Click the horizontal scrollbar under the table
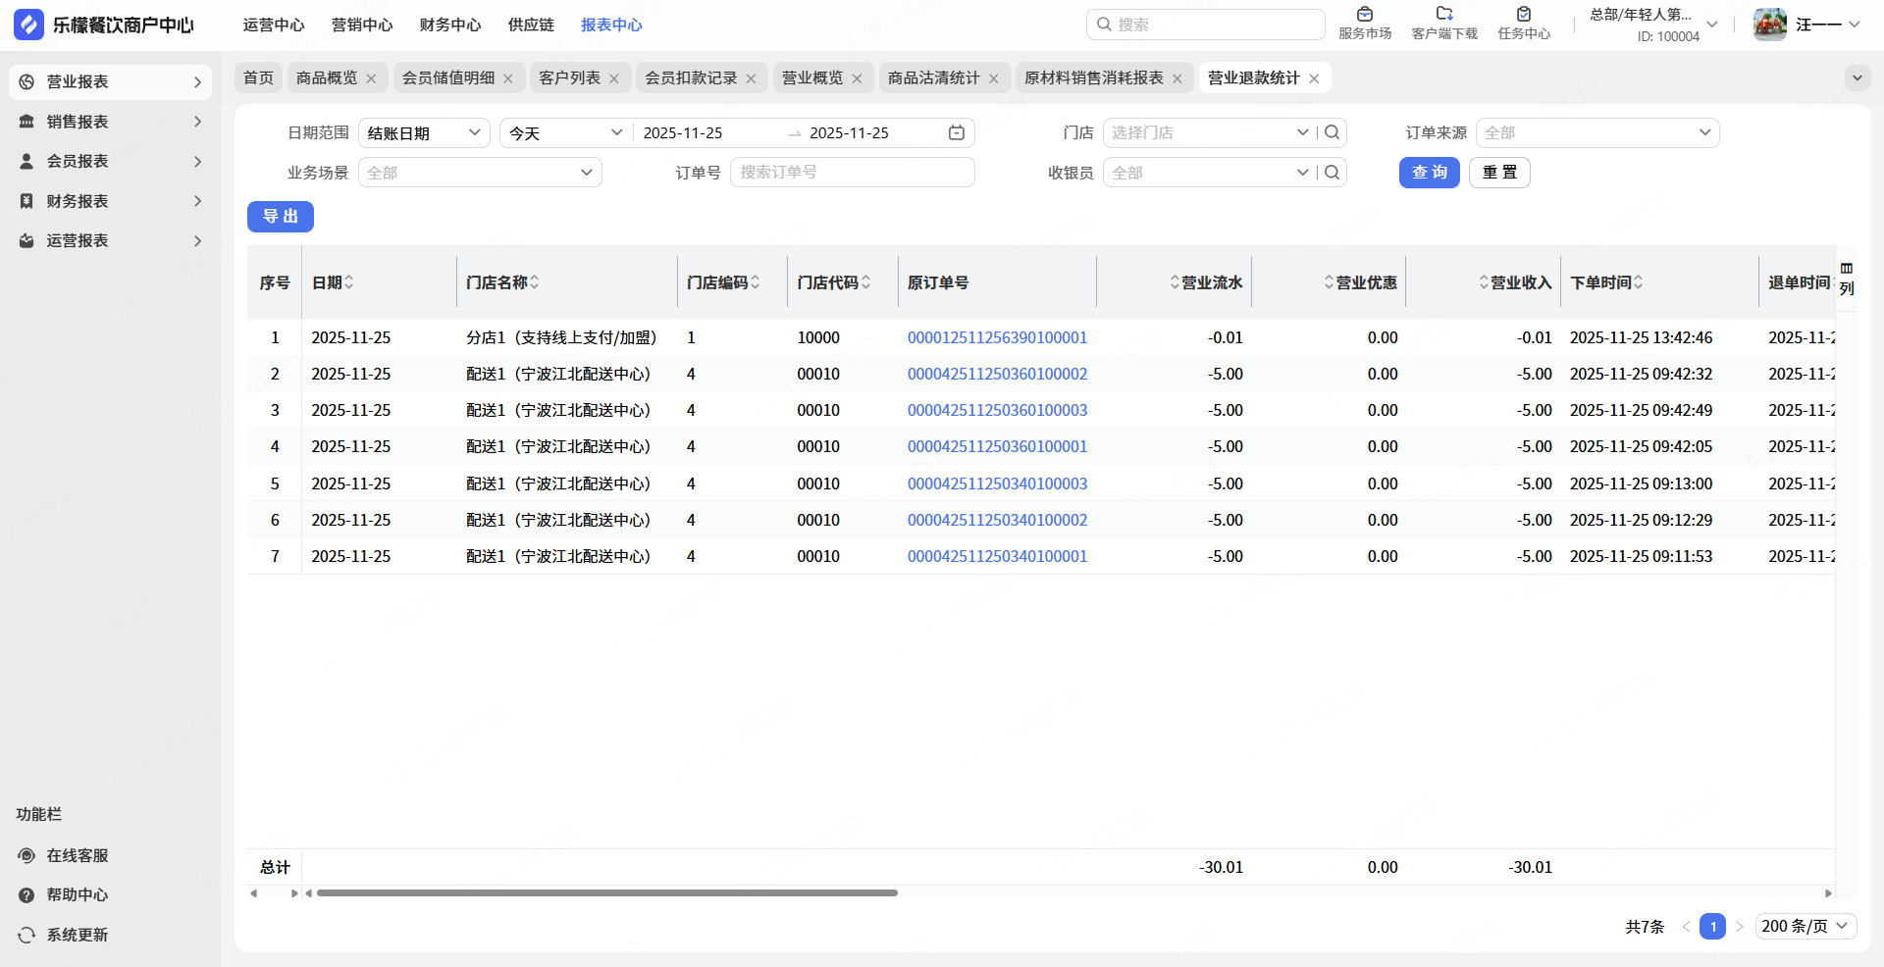Image resolution: width=1884 pixels, height=967 pixels. coord(606,892)
